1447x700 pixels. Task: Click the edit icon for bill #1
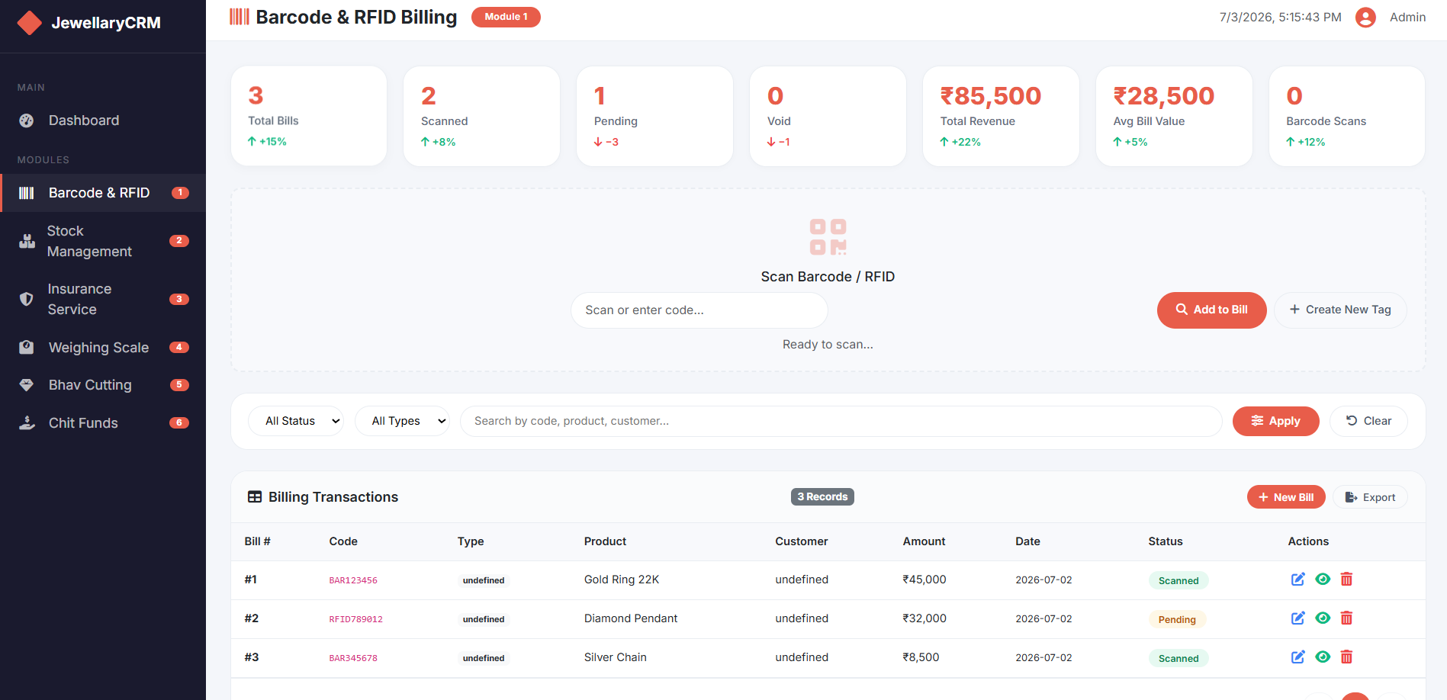1297,580
